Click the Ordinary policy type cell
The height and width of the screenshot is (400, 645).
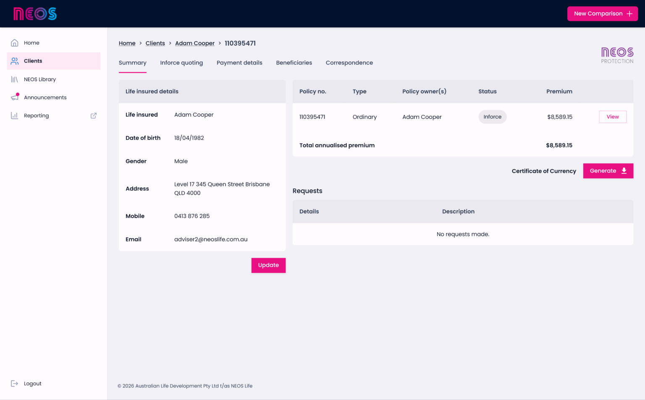coord(364,117)
